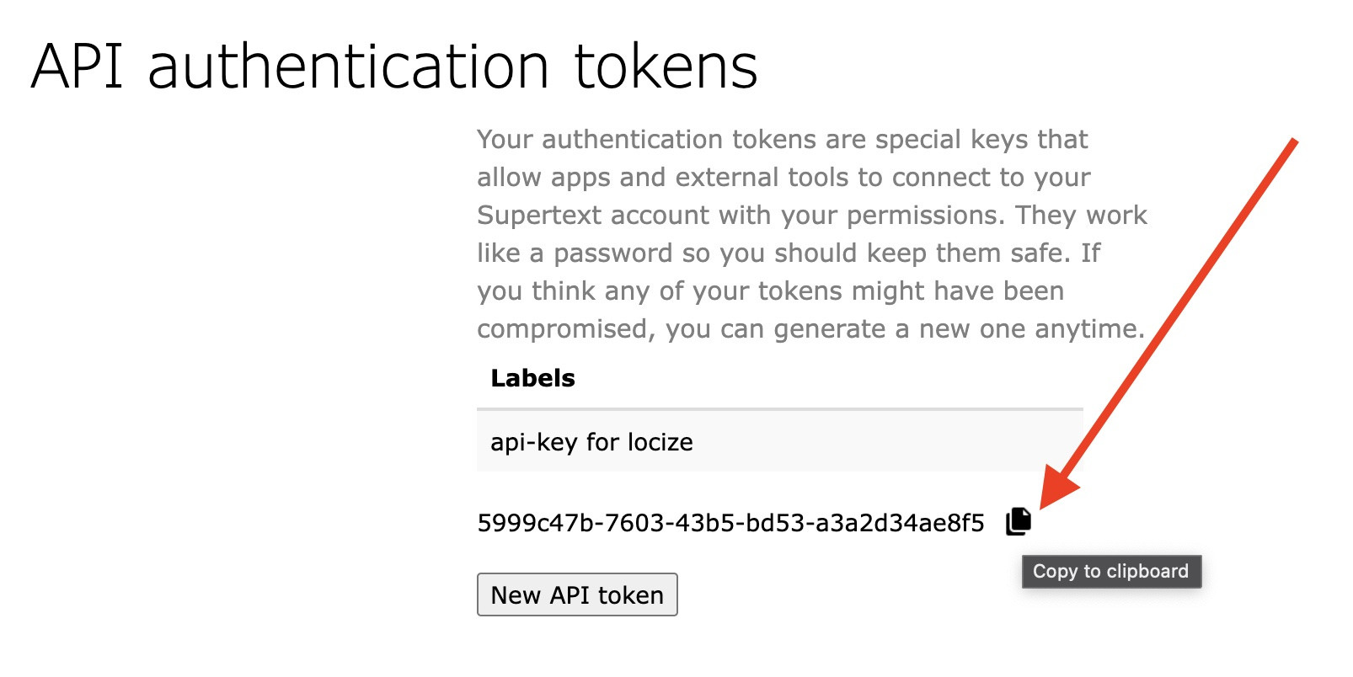Screen dimensions: 1353x677
Task: Click the word "permissions" in the description
Action: pyautogui.click(x=925, y=216)
